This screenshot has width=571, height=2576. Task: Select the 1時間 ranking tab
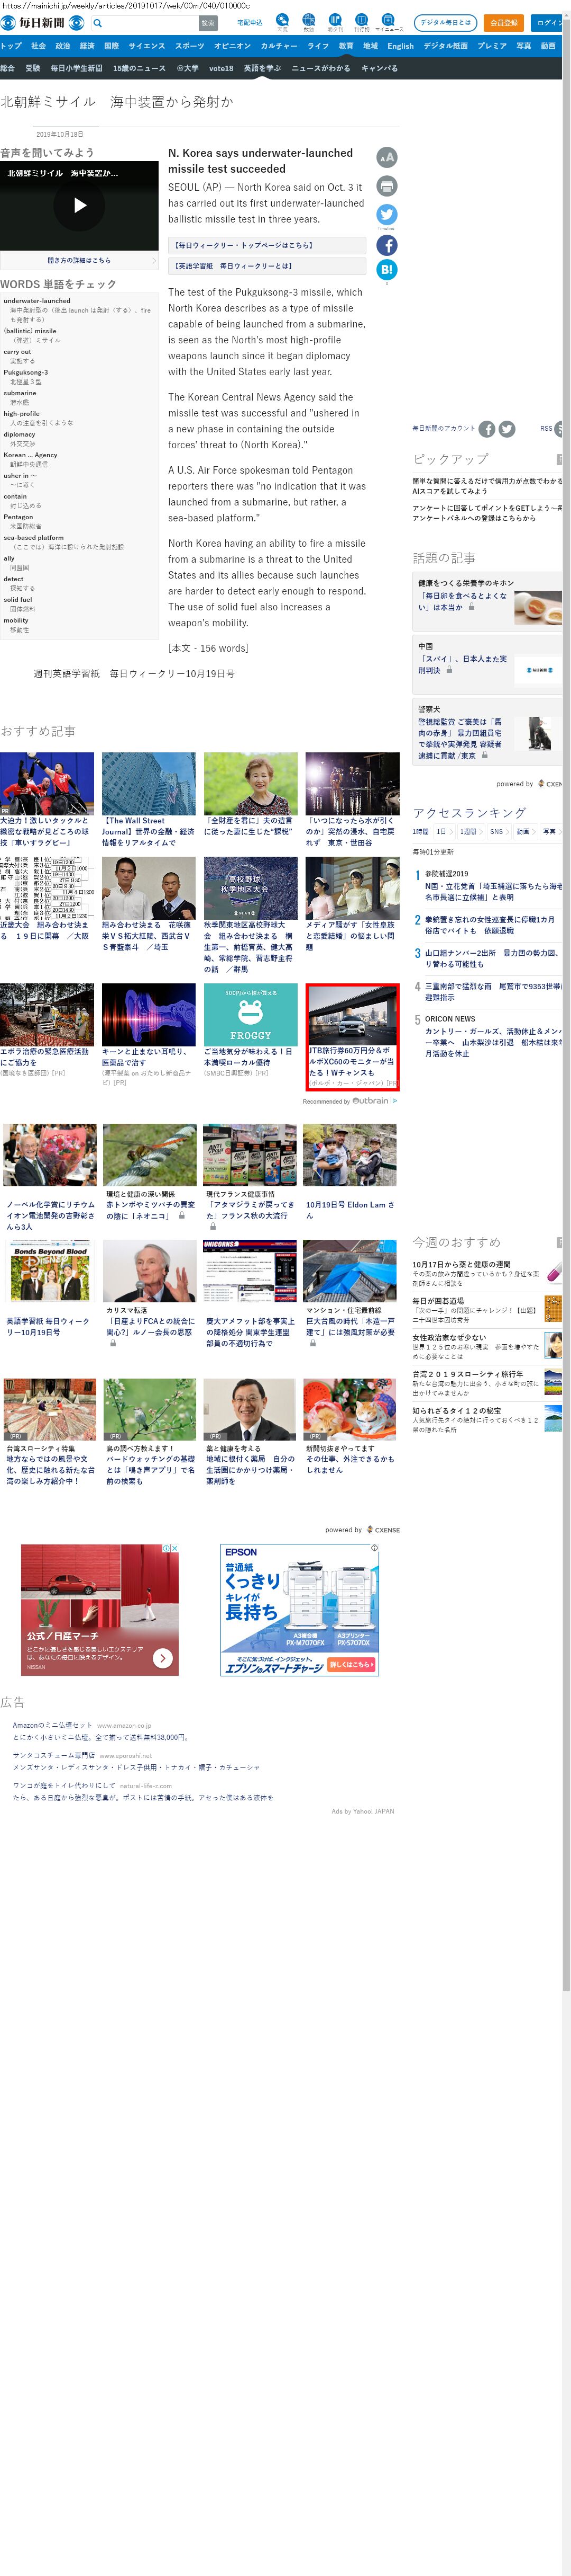[420, 831]
